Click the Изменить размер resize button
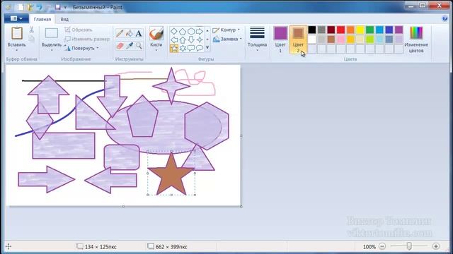This screenshot has width=453, height=254. coord(87,39)
